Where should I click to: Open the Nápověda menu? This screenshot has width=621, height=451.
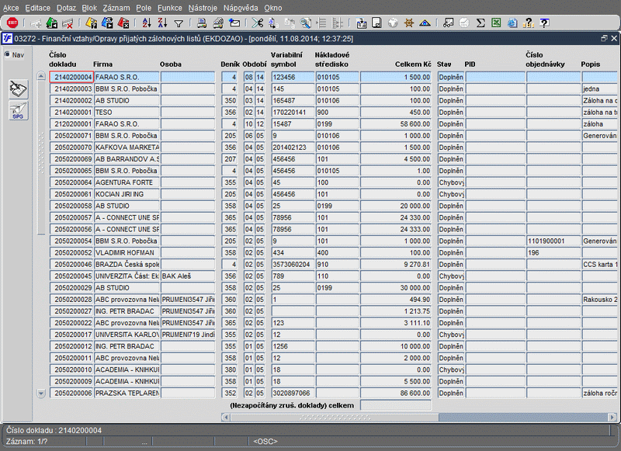point(241,8)
